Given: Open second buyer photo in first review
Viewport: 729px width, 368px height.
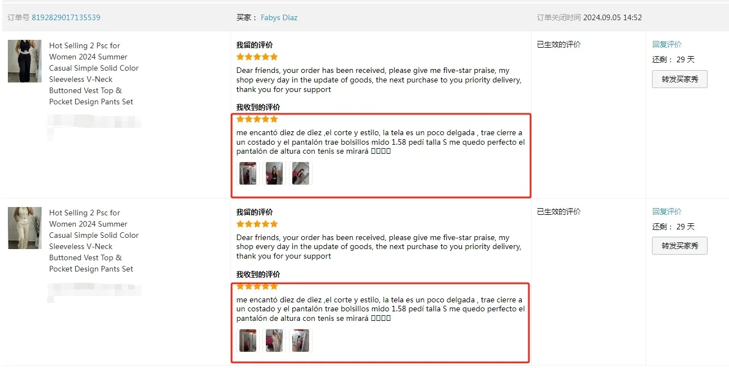Looking at the screenshot, I should [274, 173].
